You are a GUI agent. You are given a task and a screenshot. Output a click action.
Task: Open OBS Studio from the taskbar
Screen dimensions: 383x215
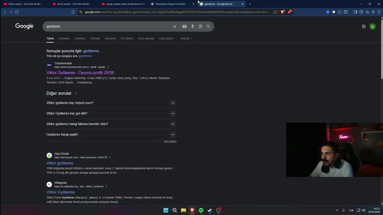[x=219, y=211]
